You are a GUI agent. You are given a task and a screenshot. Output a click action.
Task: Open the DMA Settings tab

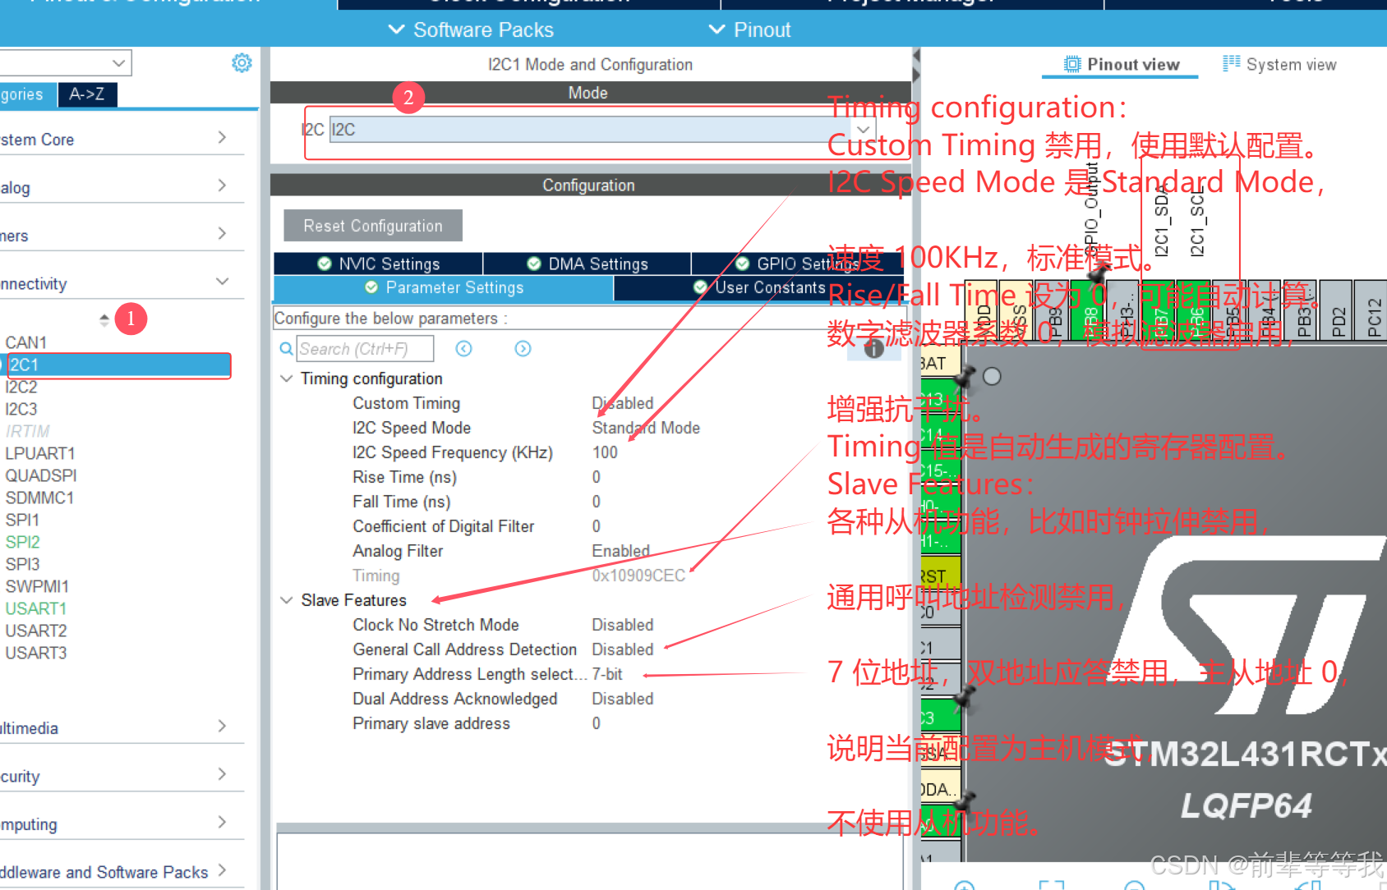click(587, 264)
